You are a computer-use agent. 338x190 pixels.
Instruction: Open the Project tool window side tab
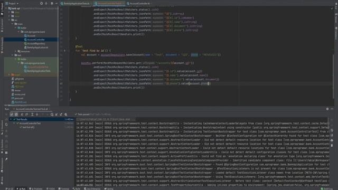coord(2,8)
